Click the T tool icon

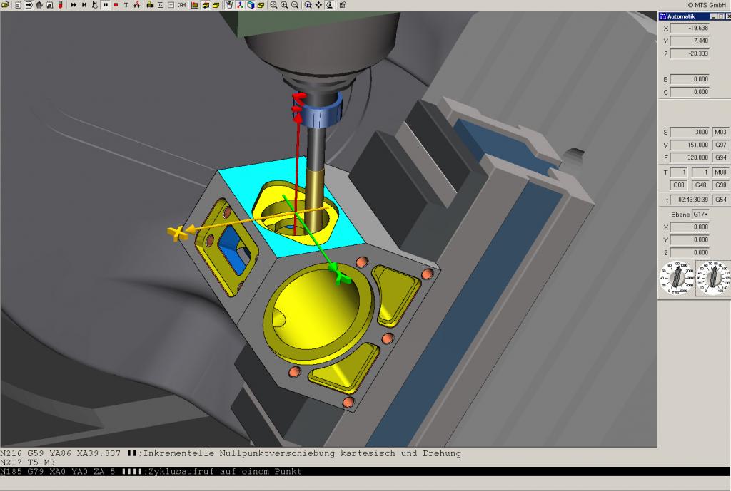click(x=126, y=5)
